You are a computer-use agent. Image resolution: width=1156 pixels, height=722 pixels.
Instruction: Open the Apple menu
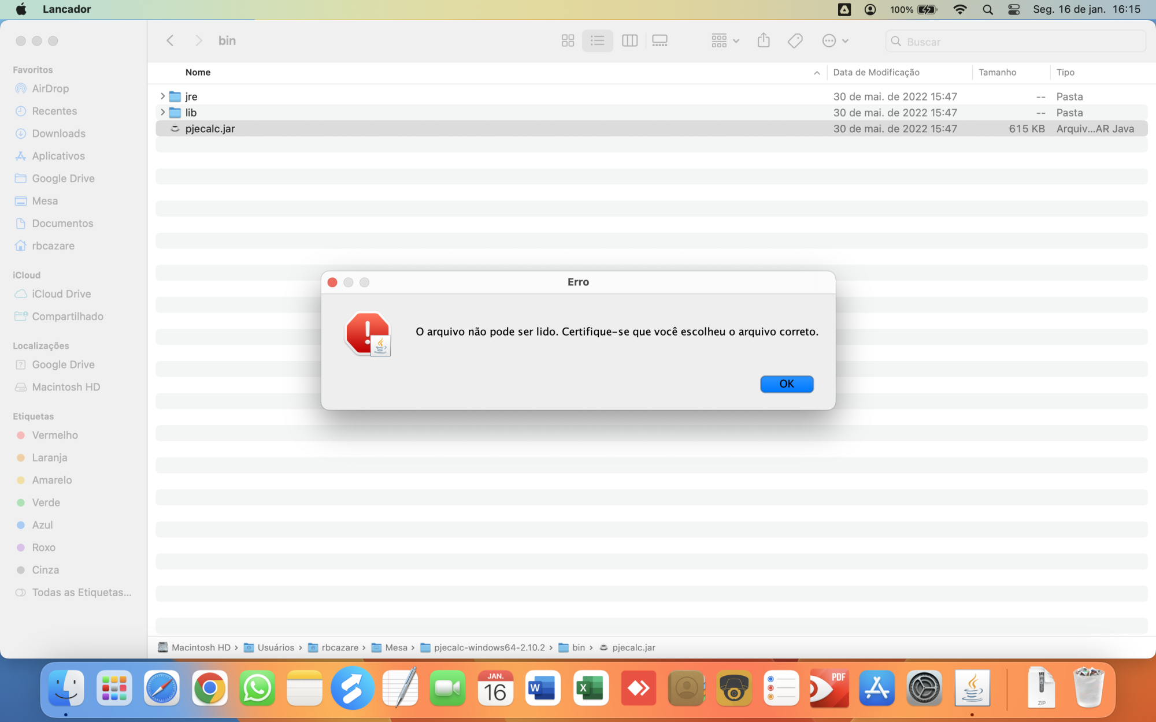21,9
